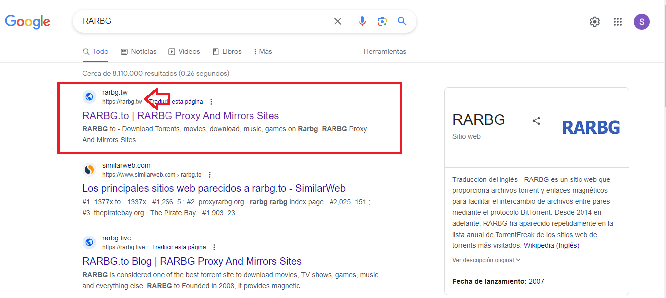Select the Todo tab
This screenshot has width=666, height=298.
[x=95, y=52]
